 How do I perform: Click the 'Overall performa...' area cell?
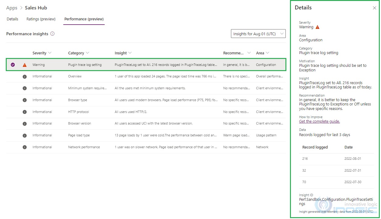[x=270, y=77]
